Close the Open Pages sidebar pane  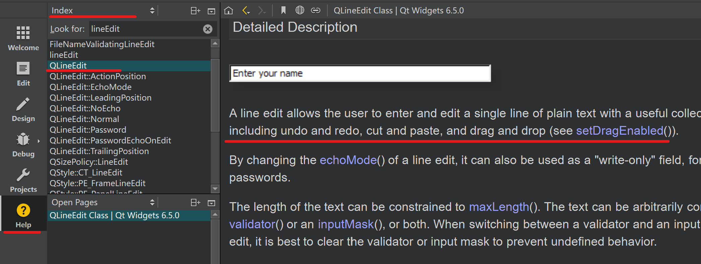(x=211, y=203)
